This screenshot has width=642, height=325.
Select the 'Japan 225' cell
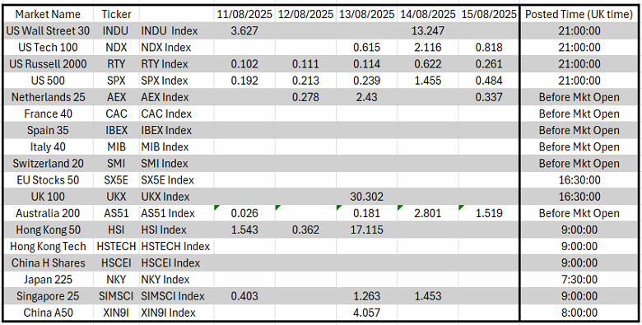point(48,280)
